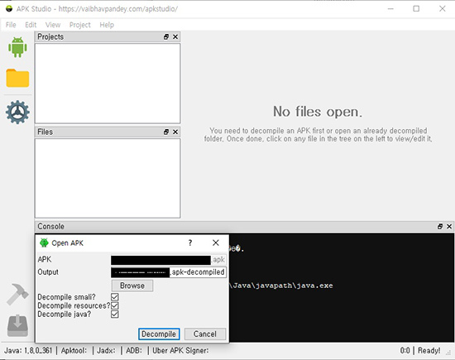Uncheck the Decompile resources checkbox
The height and width of the screenshot is (360, 455).
(115, 305)
